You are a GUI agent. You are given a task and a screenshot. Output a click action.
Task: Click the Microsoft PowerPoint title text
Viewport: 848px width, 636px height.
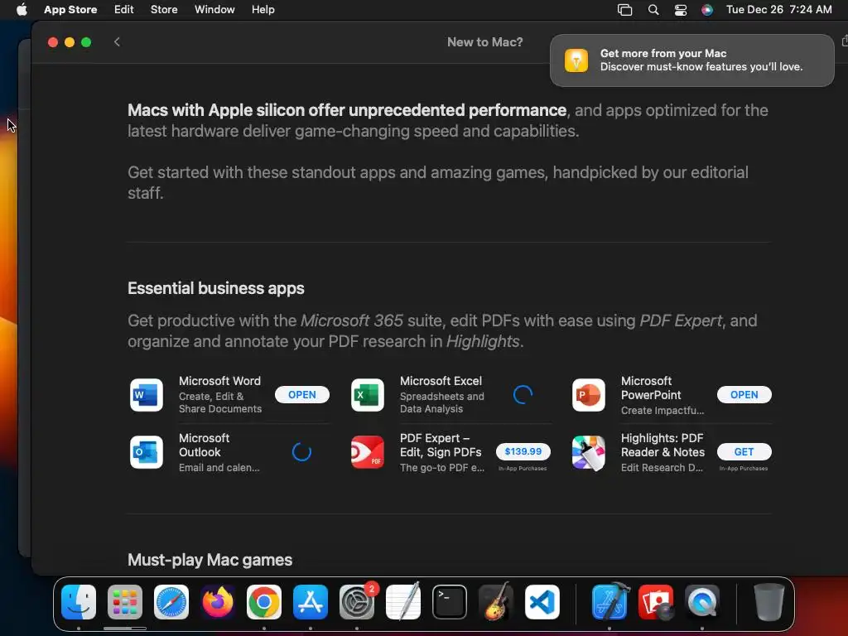coord(651,388)
